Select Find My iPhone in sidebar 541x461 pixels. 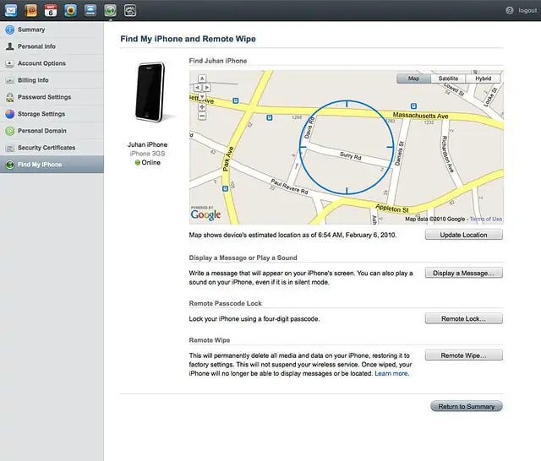coord(52,165)
